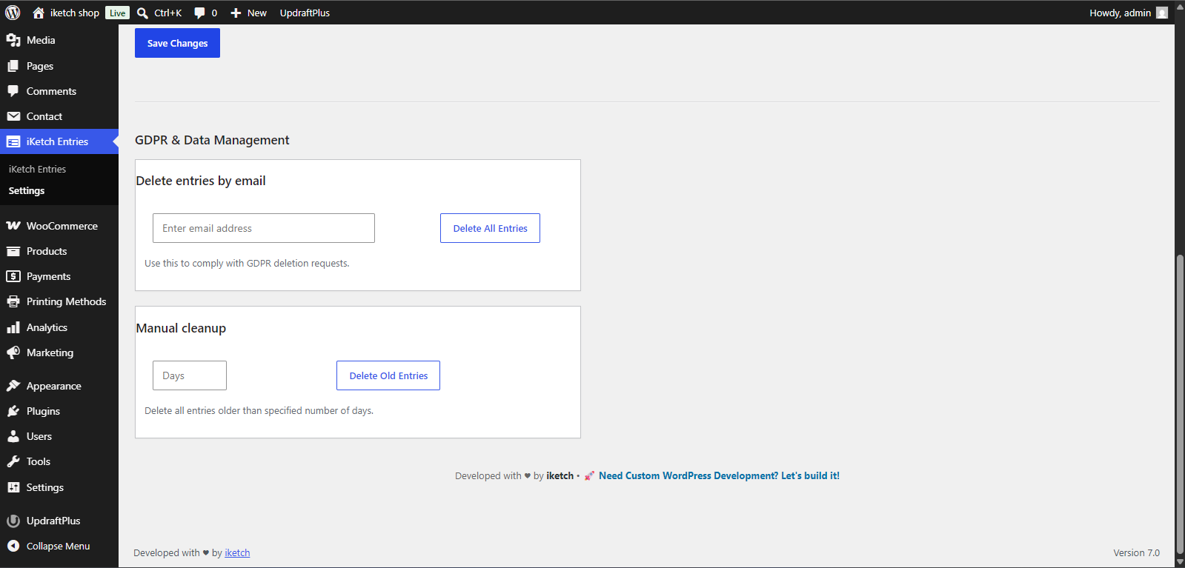Click the Appearance paintbrush icon

pos(13,386)
